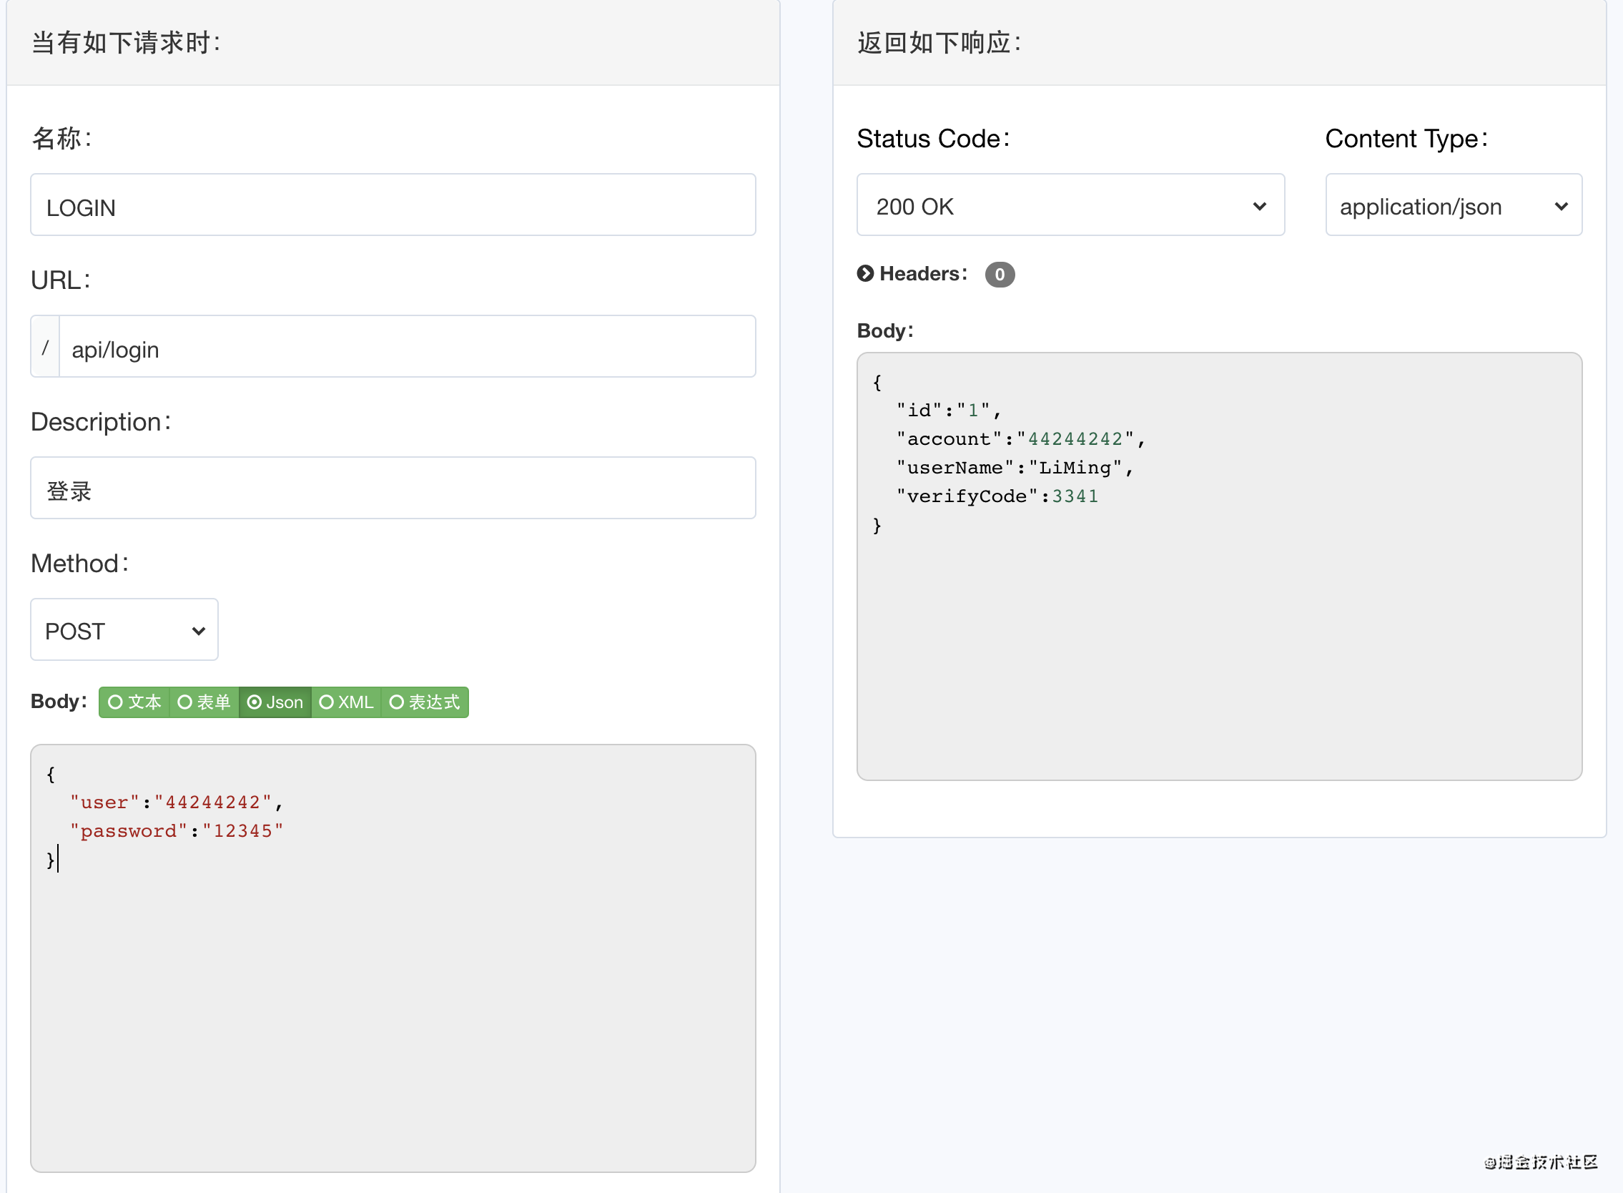Select the 文本 body type
Image resolution: width=1623 pixels, height=1193 pixels.
134,702
